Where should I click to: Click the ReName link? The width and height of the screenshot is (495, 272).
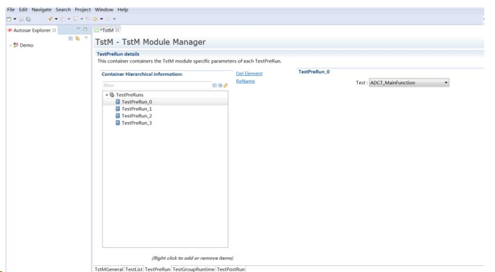246,81
